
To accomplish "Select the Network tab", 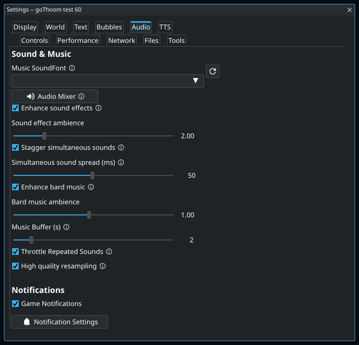I will [x=122, y=40].
